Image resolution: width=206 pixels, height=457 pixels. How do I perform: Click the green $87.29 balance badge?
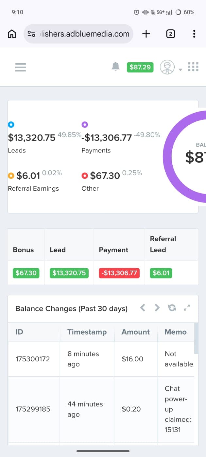pos(140,67)
